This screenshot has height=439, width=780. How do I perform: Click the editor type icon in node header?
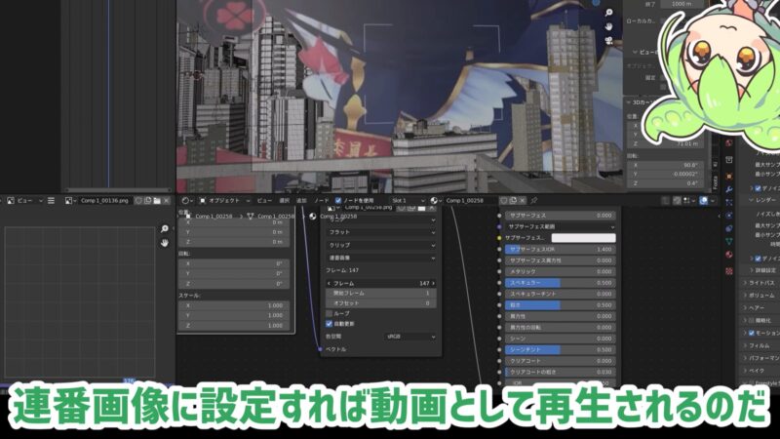click(188, 201)
